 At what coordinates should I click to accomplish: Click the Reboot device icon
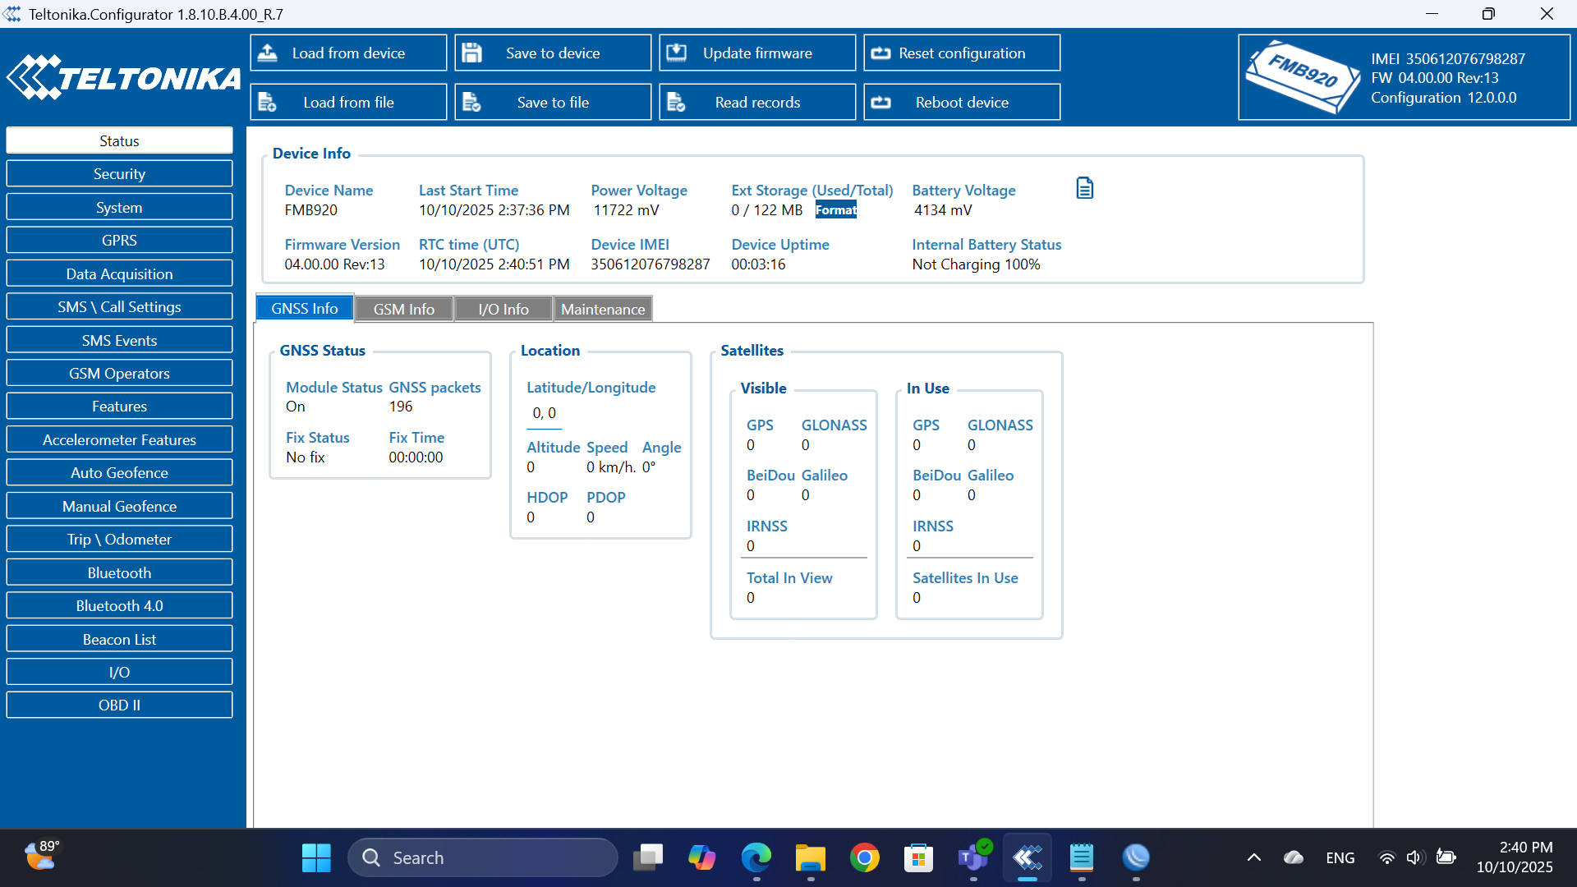[880, 103]
